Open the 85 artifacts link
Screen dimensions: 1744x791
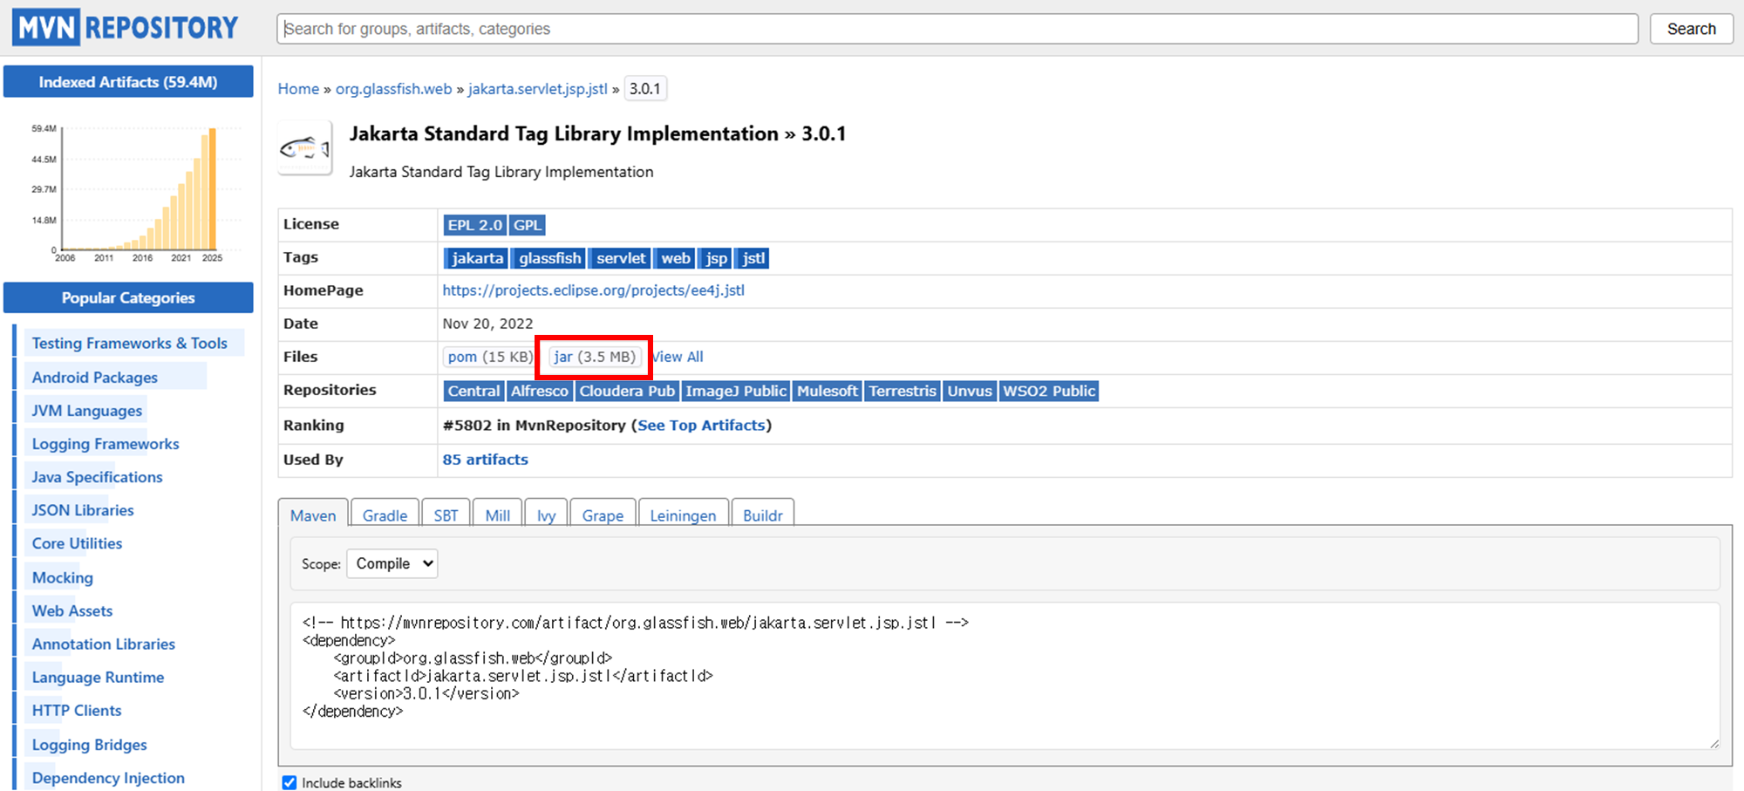point(485,460)
